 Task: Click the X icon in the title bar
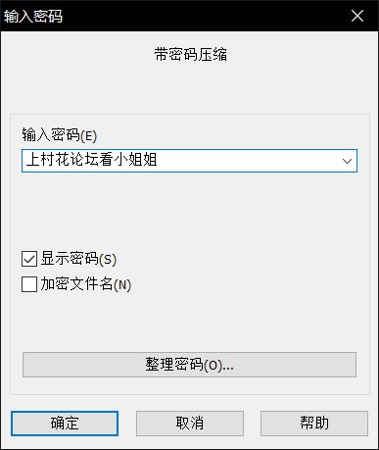(x=357, y=16)
